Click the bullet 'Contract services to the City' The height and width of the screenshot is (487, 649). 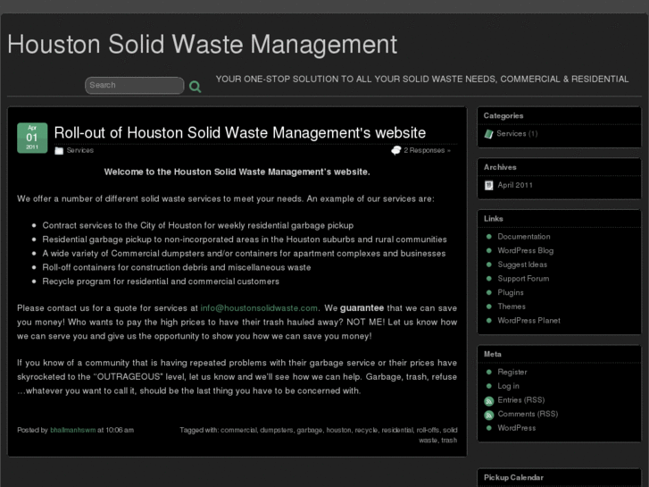[x=198, y=225]
